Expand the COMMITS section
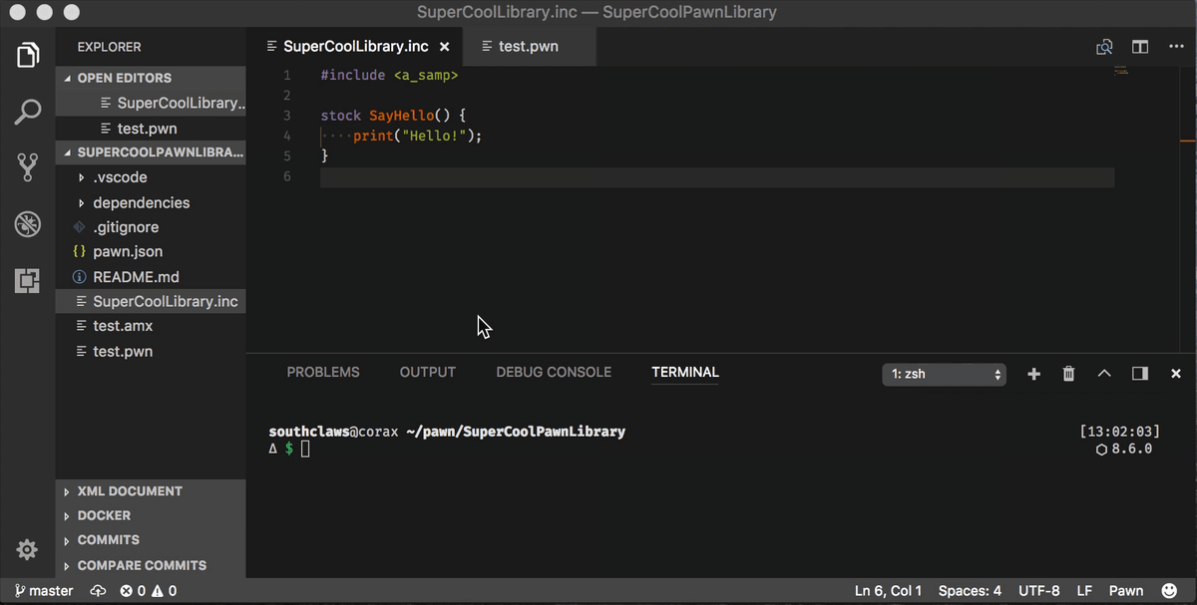Image resolution: width=1197 pixels, height=605 pixels. tap(151, 540)
